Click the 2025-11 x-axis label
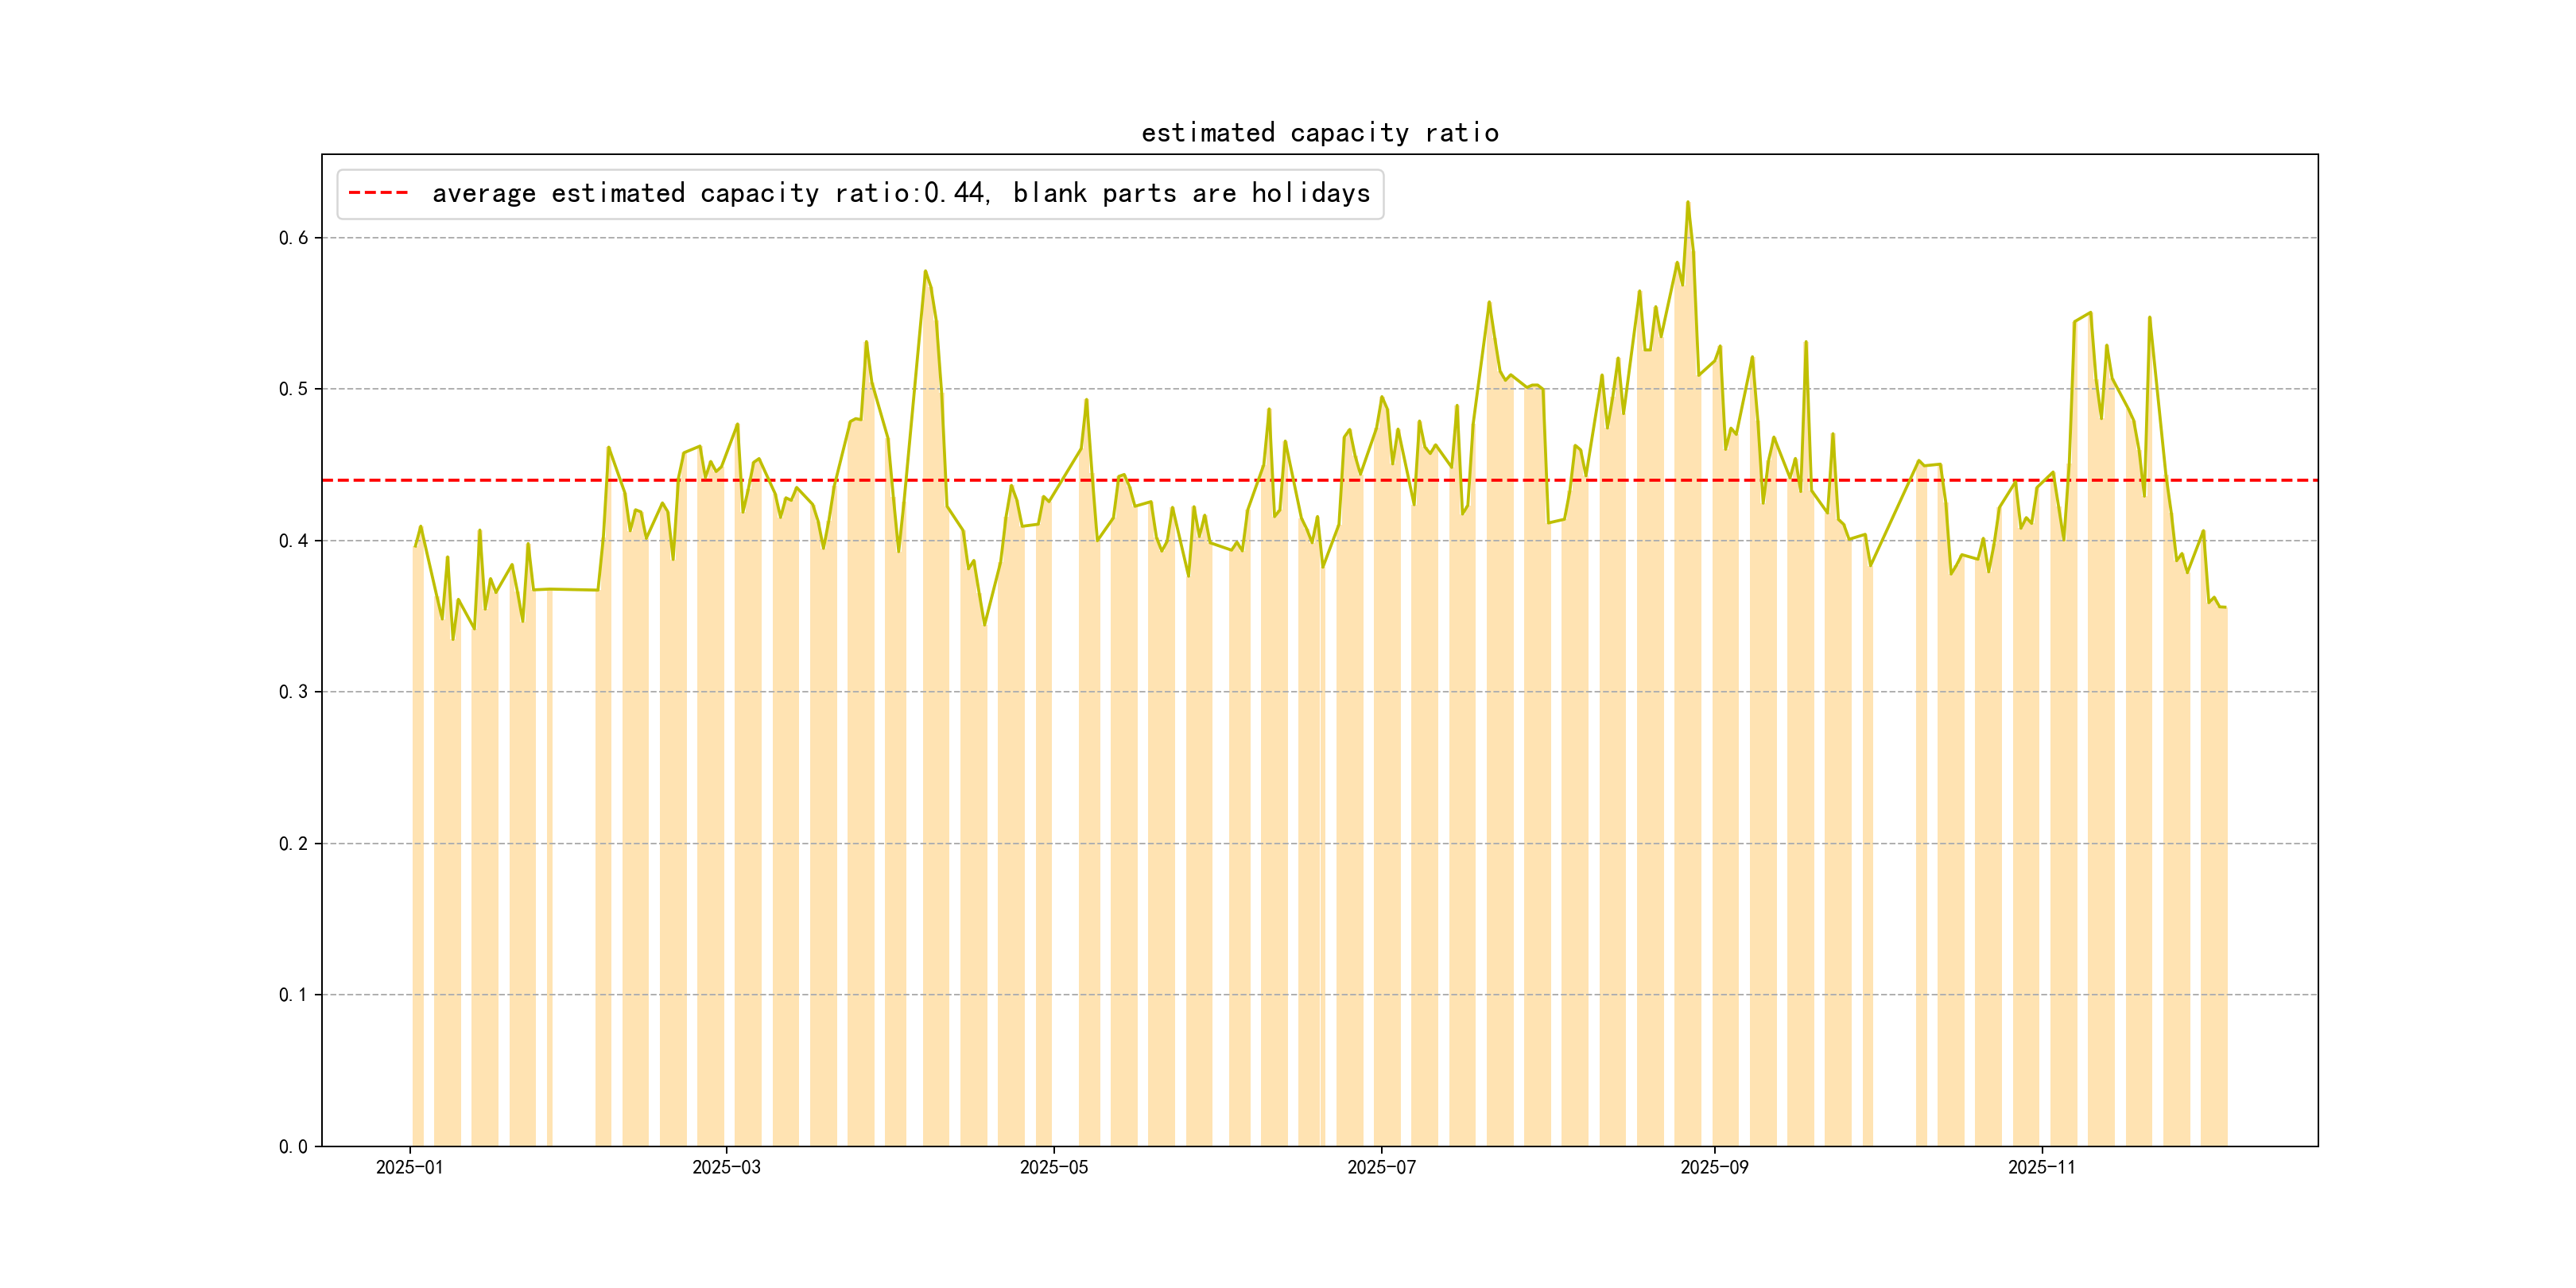 pyautogui.click(x=2041, y=1167)
